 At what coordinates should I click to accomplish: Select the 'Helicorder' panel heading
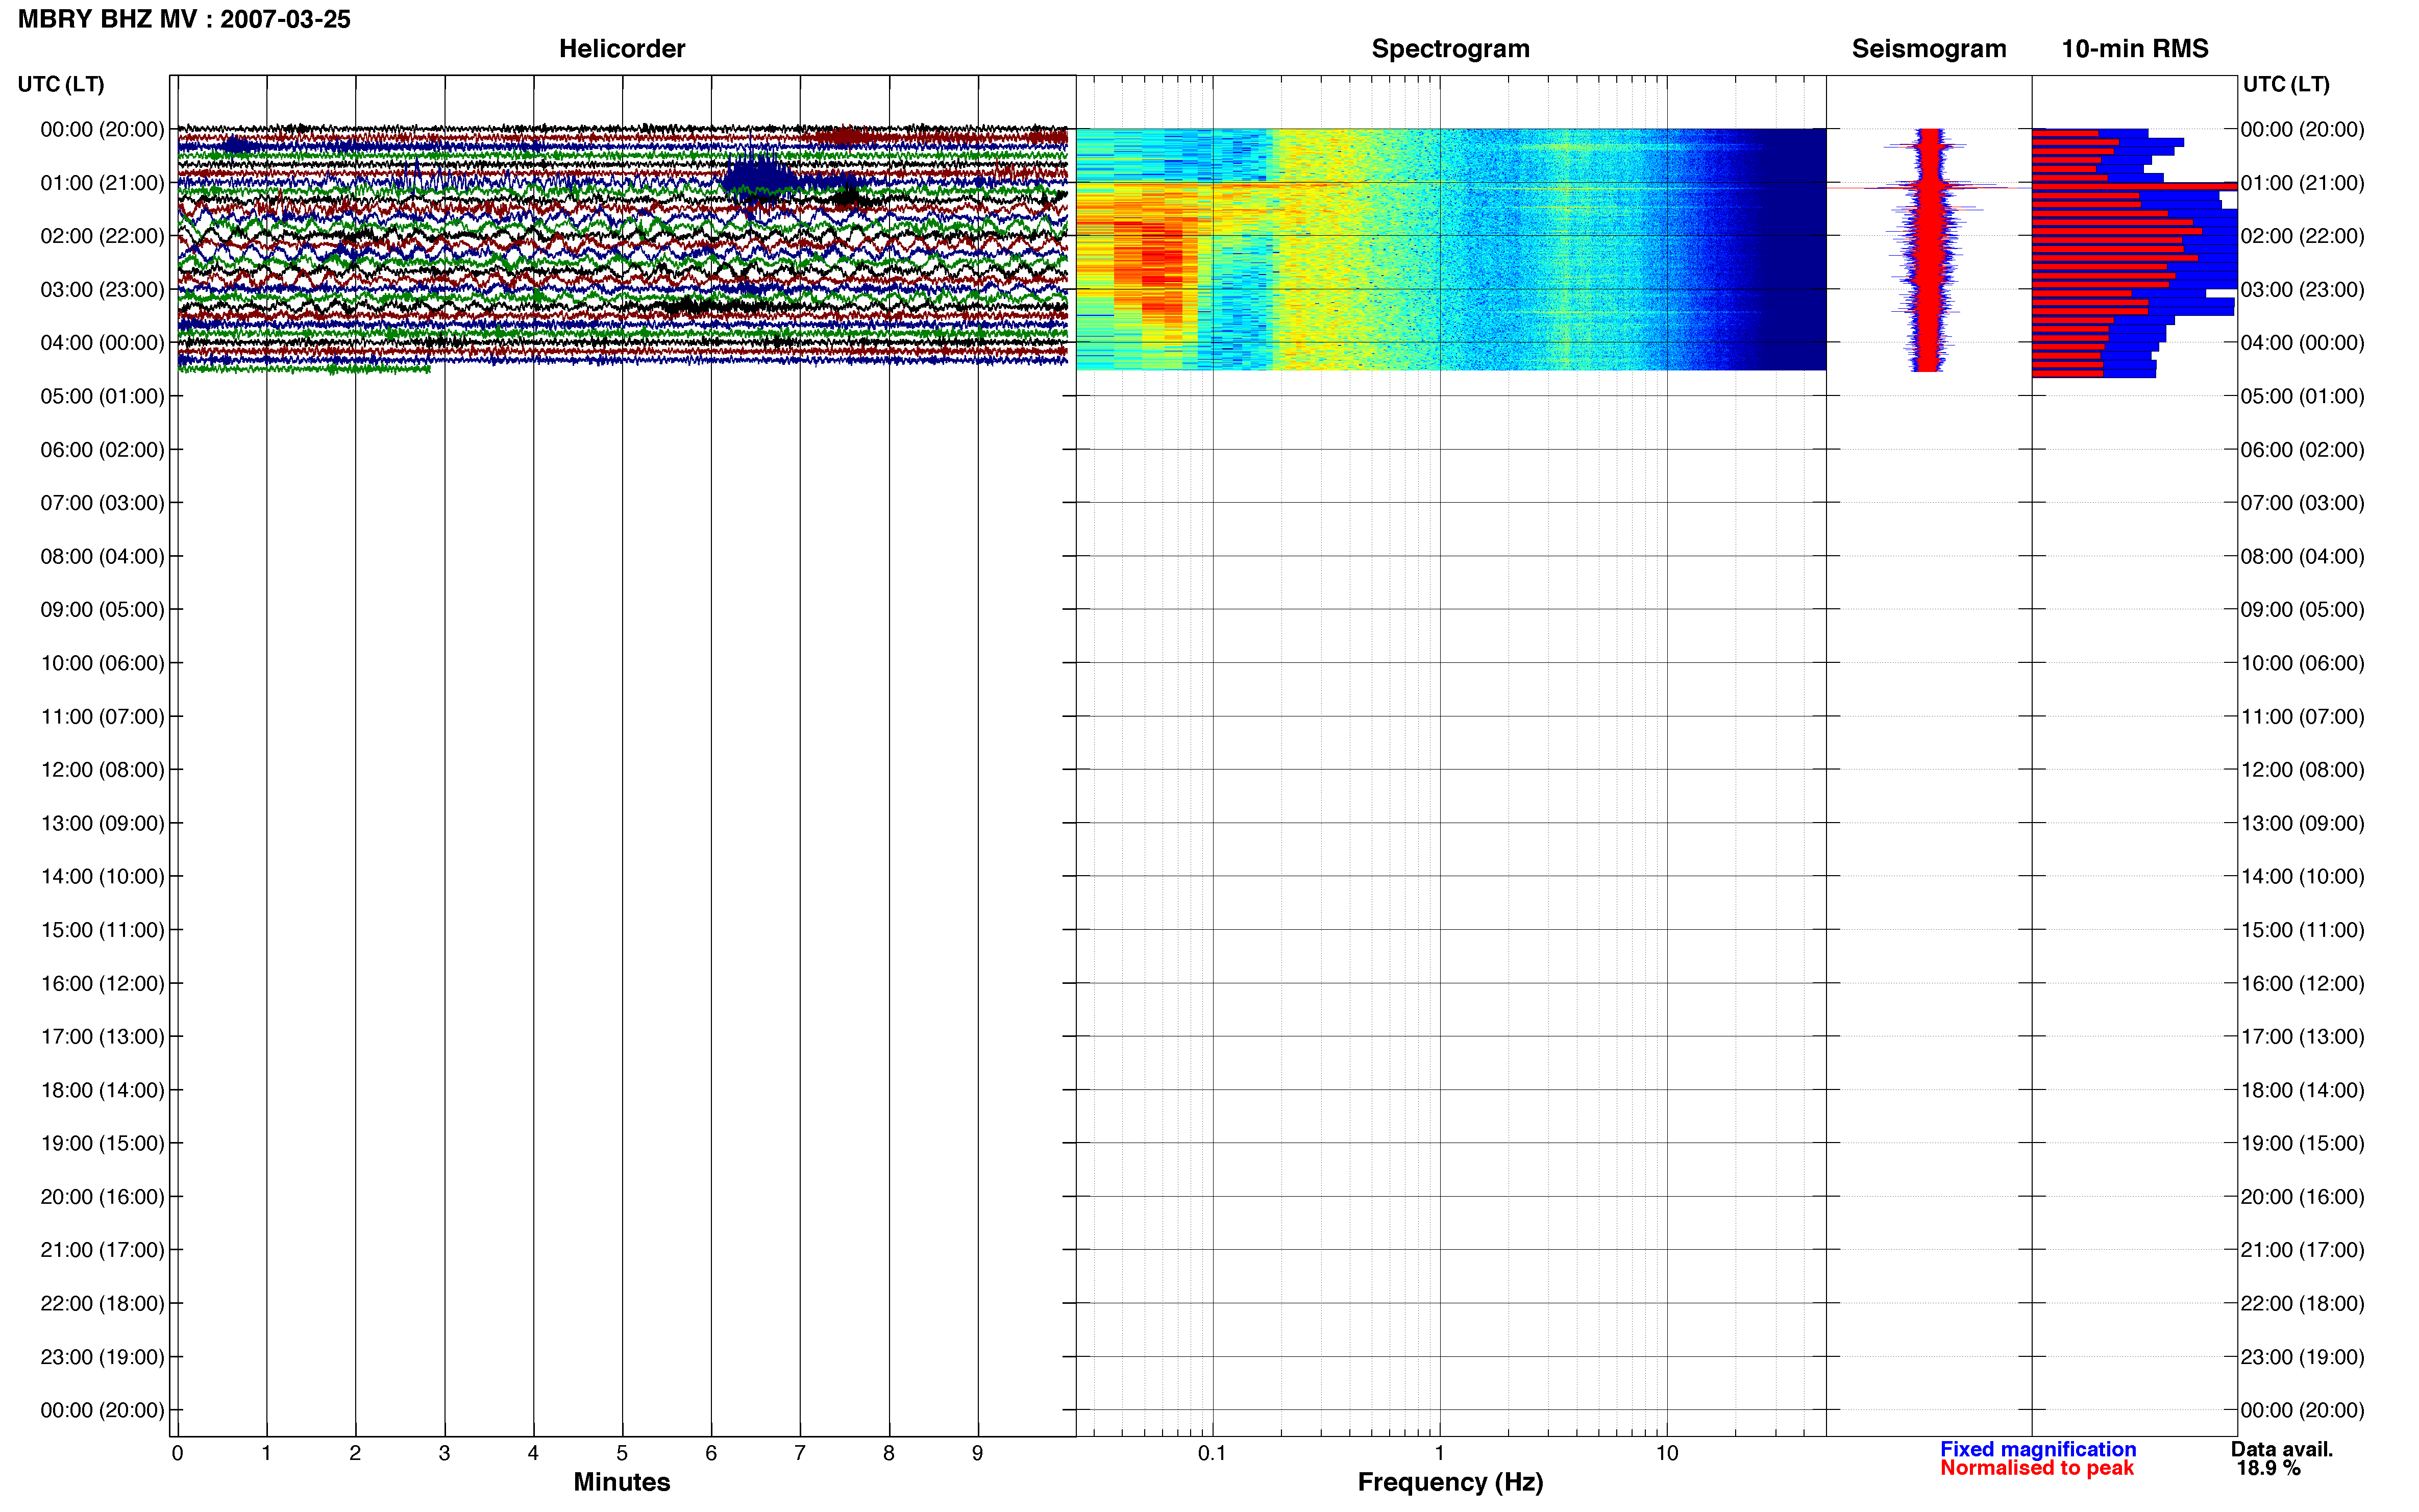tap(621, 49)
